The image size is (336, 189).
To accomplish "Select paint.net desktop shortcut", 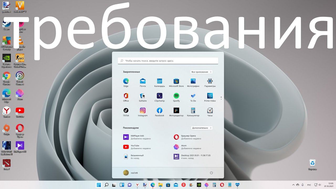I will click(x=7, y=7).
